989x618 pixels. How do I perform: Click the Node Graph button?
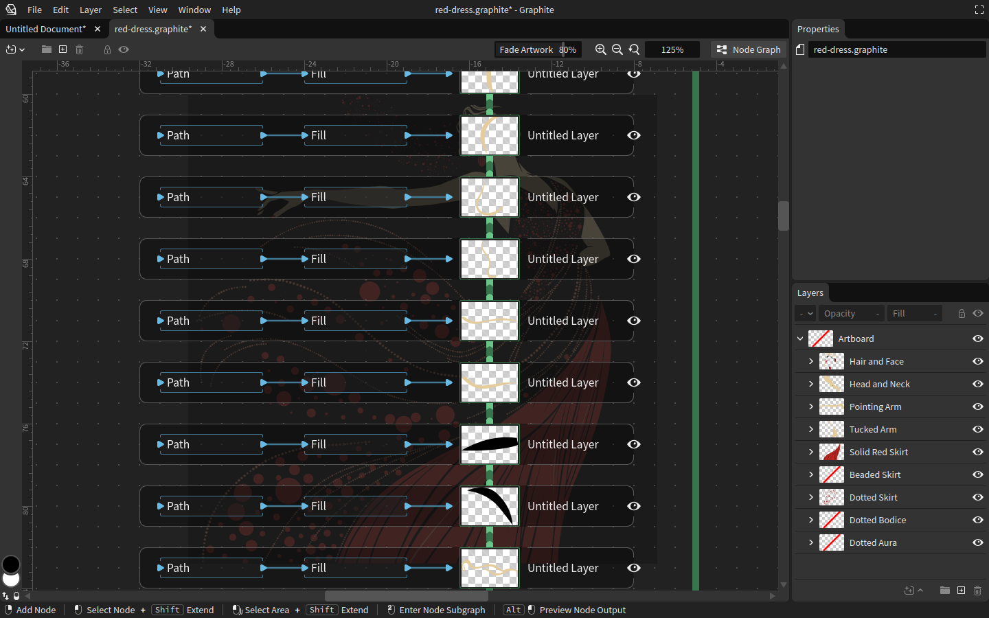coord(749,49)
